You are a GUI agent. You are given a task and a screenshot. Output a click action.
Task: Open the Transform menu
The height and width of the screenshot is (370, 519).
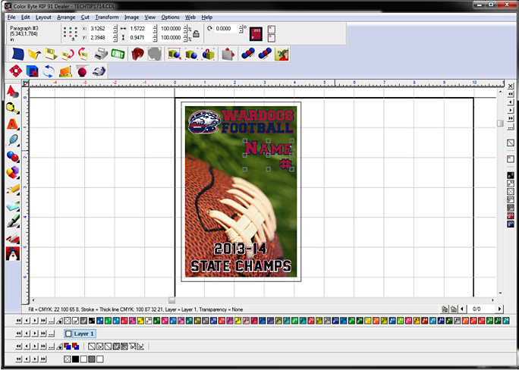(x=107, y=17)
